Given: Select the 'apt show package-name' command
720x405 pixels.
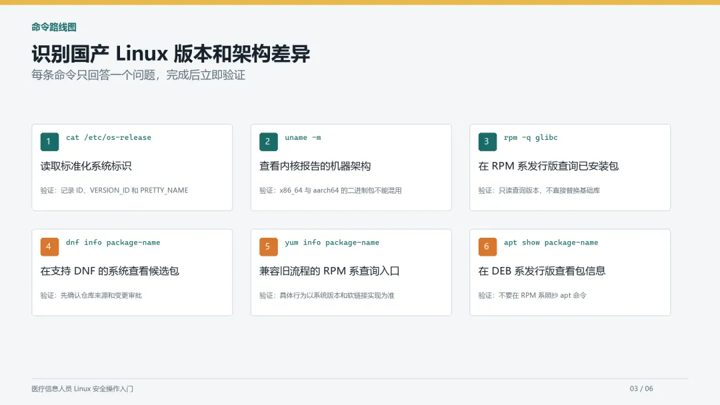Looking at the screenshot, I should pos(551,242).
